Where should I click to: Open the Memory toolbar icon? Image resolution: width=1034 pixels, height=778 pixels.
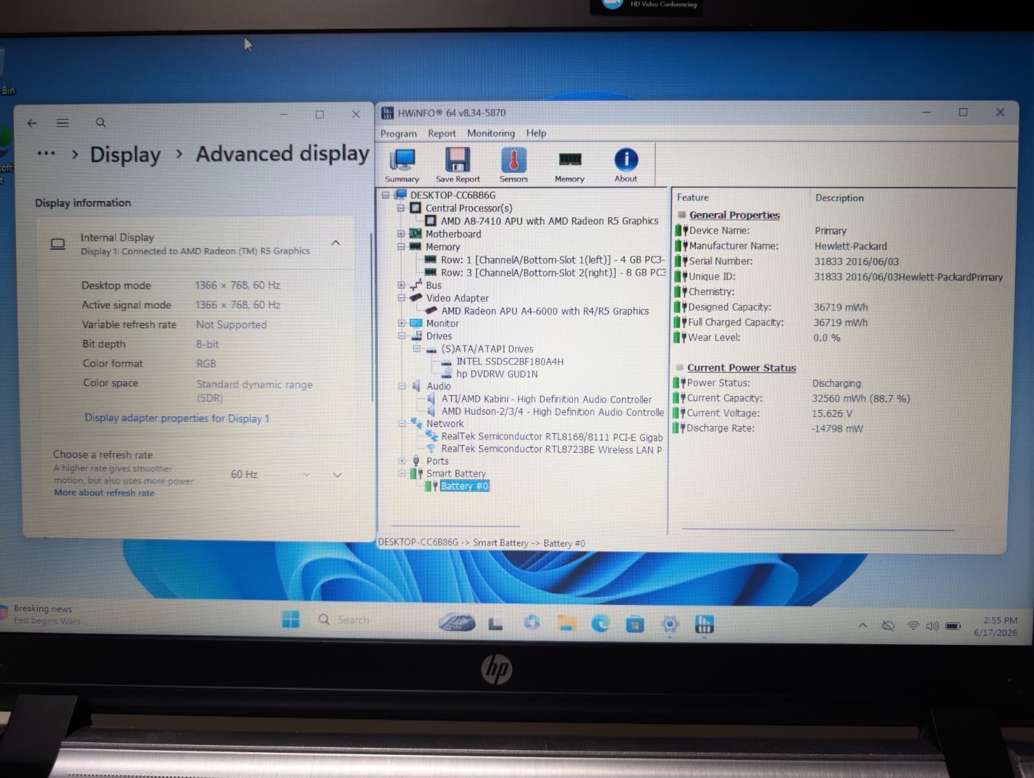[569, 165]
